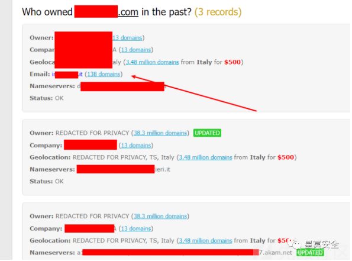The image size is (352, 261).
Task: Open "13 domains" link in second record's Company
Action: [x=136, y=146]
